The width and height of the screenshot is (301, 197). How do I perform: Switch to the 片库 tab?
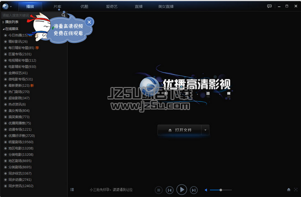[x=57, y=6]
